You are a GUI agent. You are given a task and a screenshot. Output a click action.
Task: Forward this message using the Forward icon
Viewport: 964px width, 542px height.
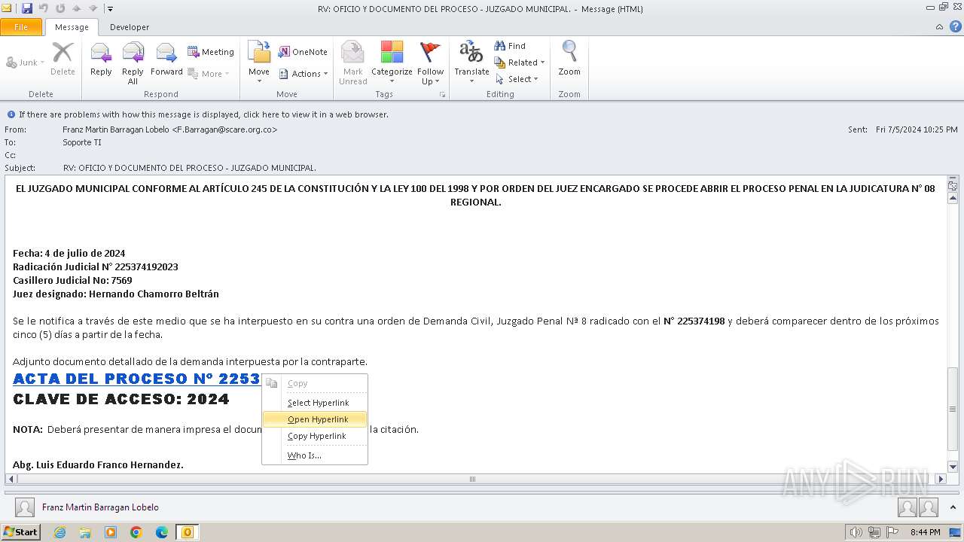coord(166,59)
